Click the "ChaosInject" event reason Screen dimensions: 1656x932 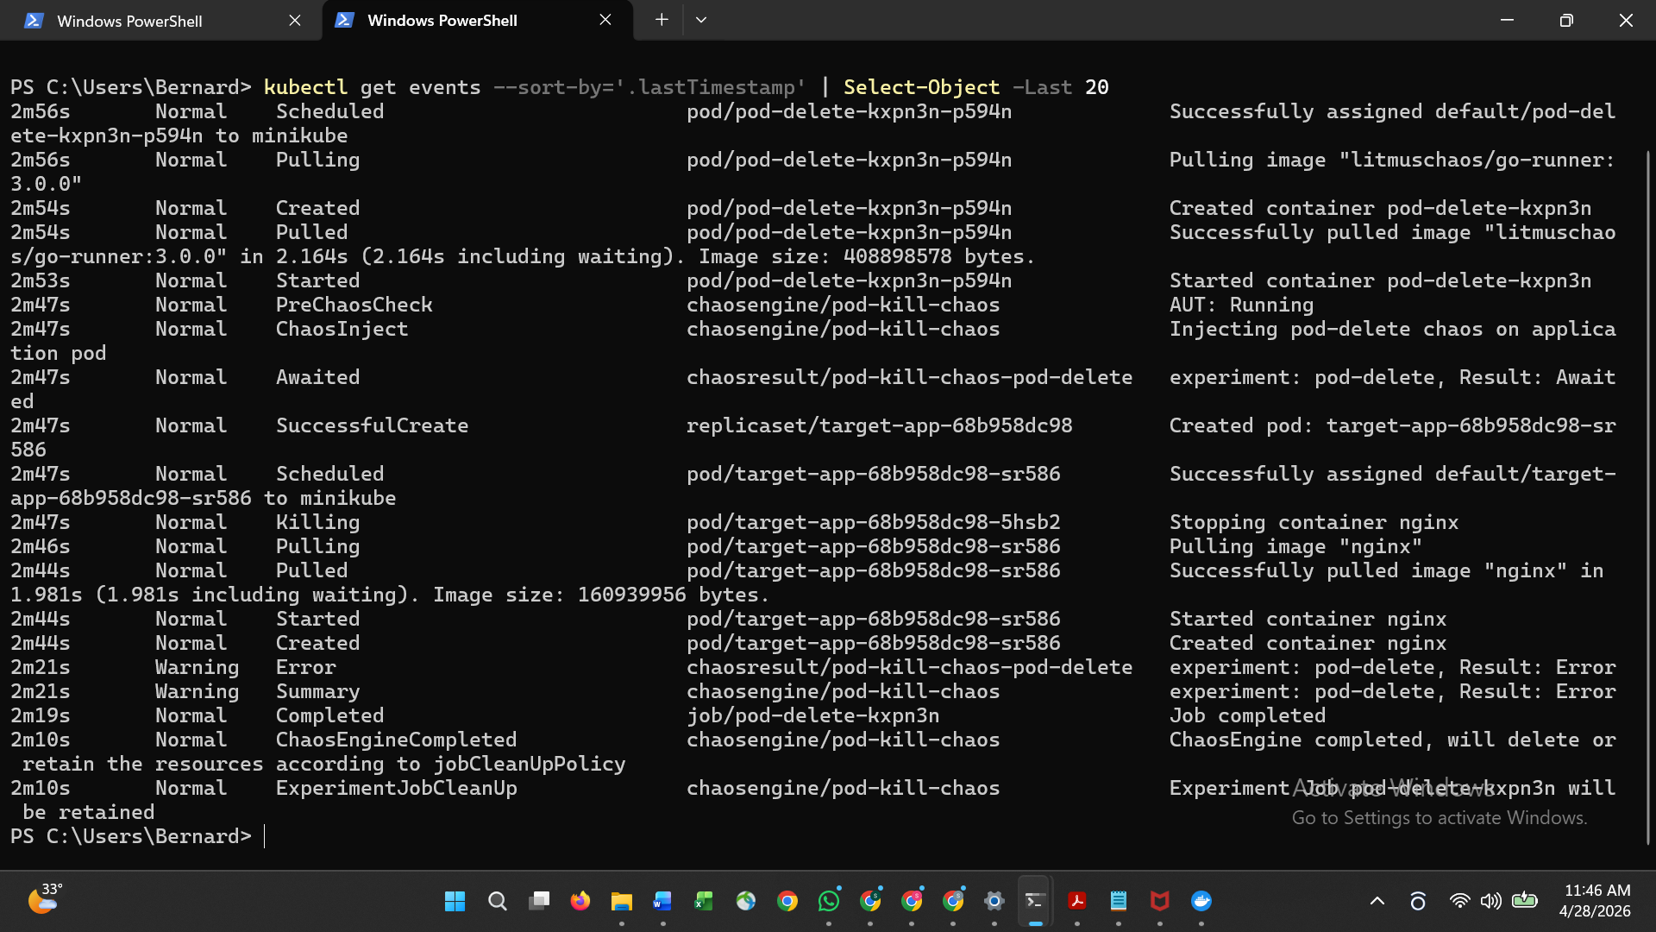point(342,329)
